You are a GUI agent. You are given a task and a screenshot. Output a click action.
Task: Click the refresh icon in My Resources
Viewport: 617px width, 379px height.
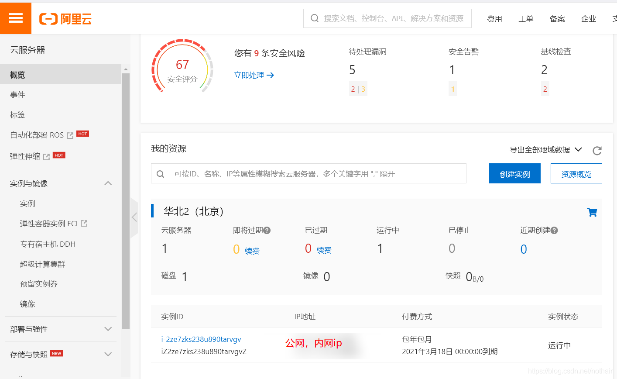[597, 151]
